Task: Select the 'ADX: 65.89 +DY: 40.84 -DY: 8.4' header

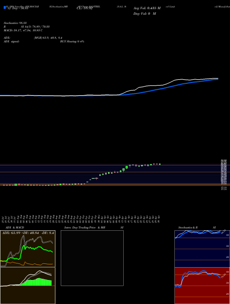Action: 28,233
